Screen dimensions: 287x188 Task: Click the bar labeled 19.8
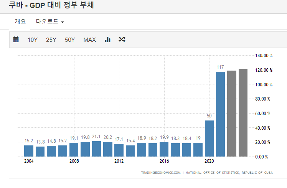(85, 149)
